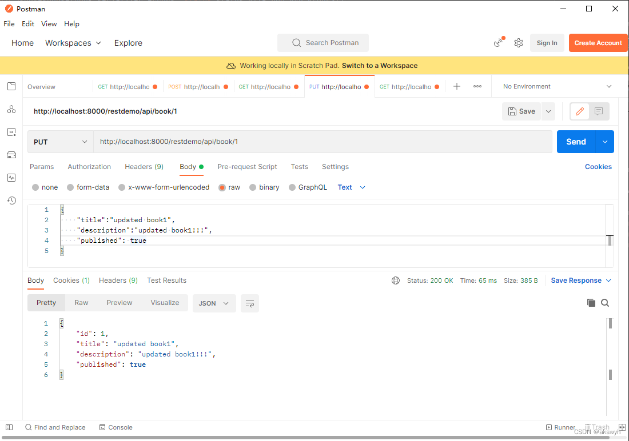
Task: Open Runner from the status bar
Action: point(560,427)
